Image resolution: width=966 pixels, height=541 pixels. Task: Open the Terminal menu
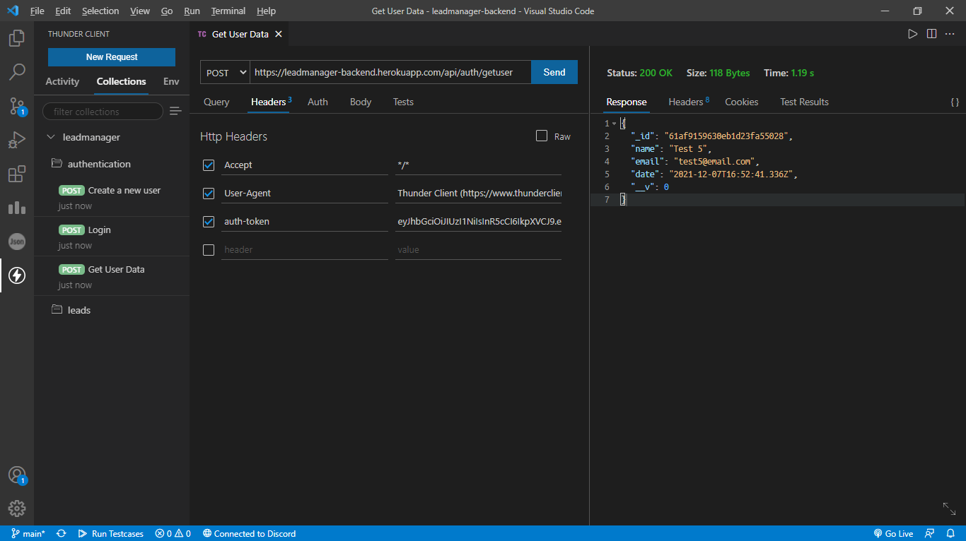(x=228, y=11)
